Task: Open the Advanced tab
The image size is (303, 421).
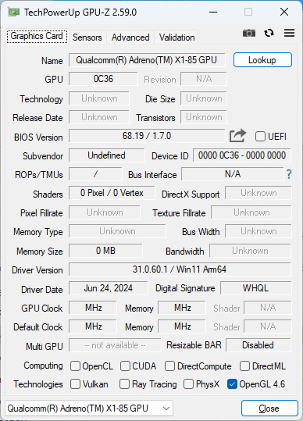Action: 130,37
